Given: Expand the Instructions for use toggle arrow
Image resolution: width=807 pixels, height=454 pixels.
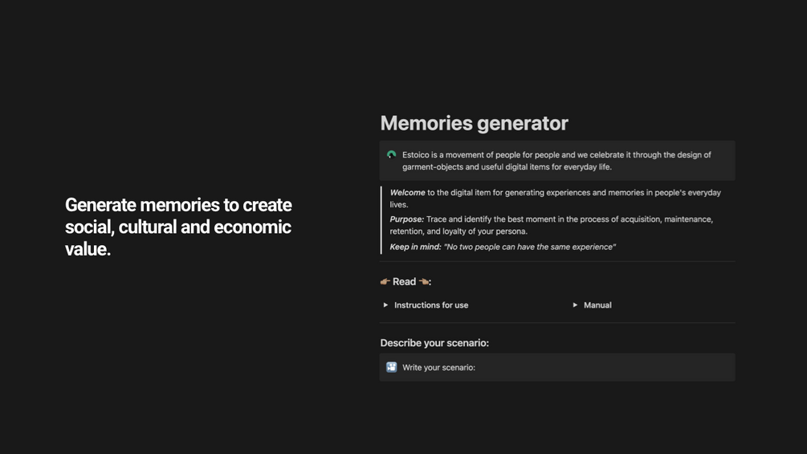Looking at the screenshot, I should (385, 305).
